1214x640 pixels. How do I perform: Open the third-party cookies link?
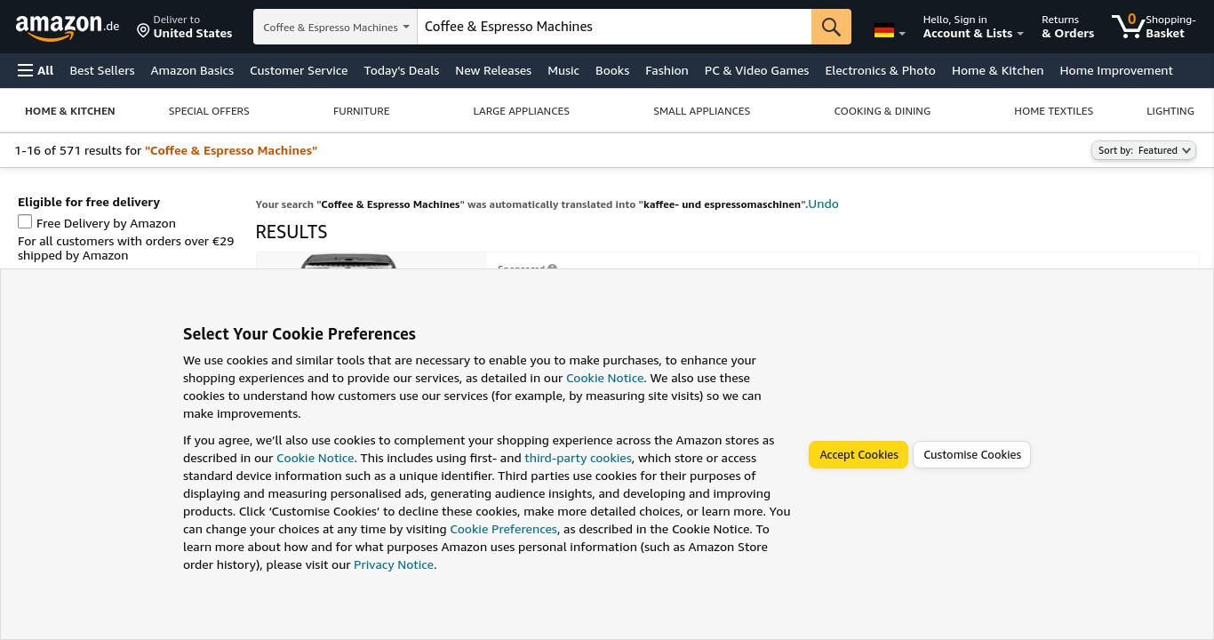578,458
